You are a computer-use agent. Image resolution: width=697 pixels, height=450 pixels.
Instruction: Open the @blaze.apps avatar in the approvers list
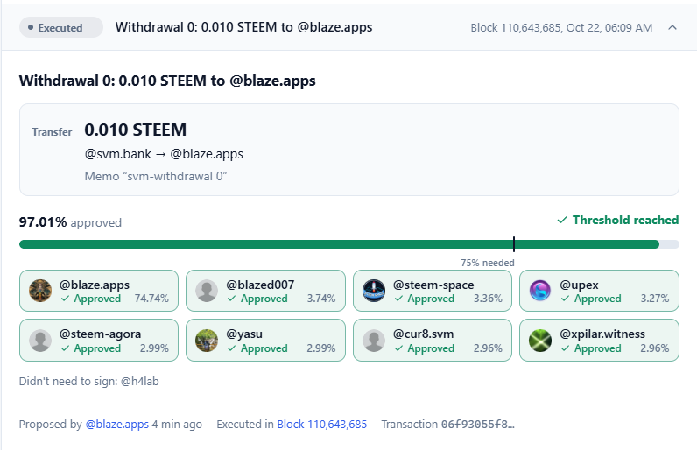(x=40, y=291)
